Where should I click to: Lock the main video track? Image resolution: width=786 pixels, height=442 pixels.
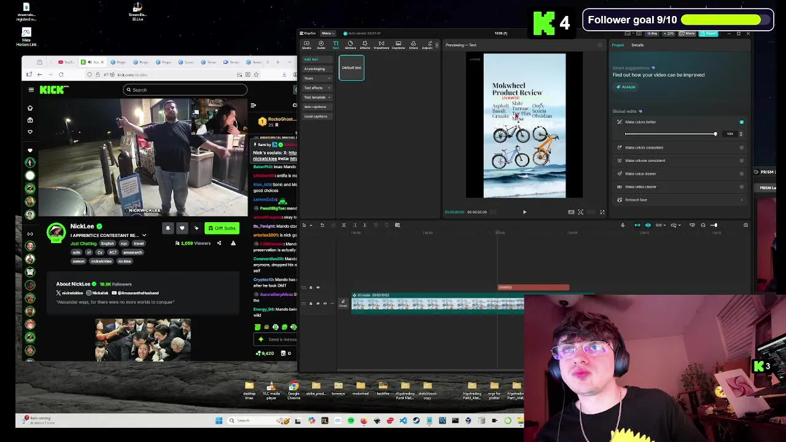311,303
